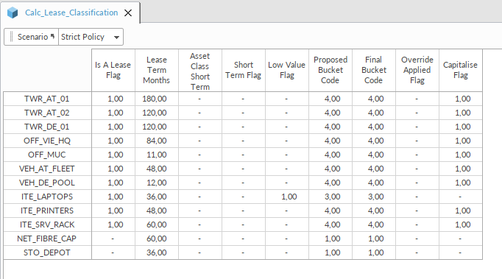
Task: Select the Lease Term Months column header
Action: 157,70
